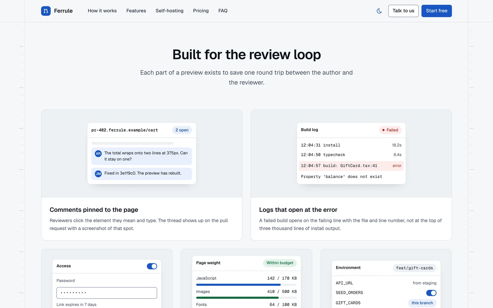Click the Start free button
Viewport: 493px width, 308px height.
pyautogui.click(x=437, y=11)
